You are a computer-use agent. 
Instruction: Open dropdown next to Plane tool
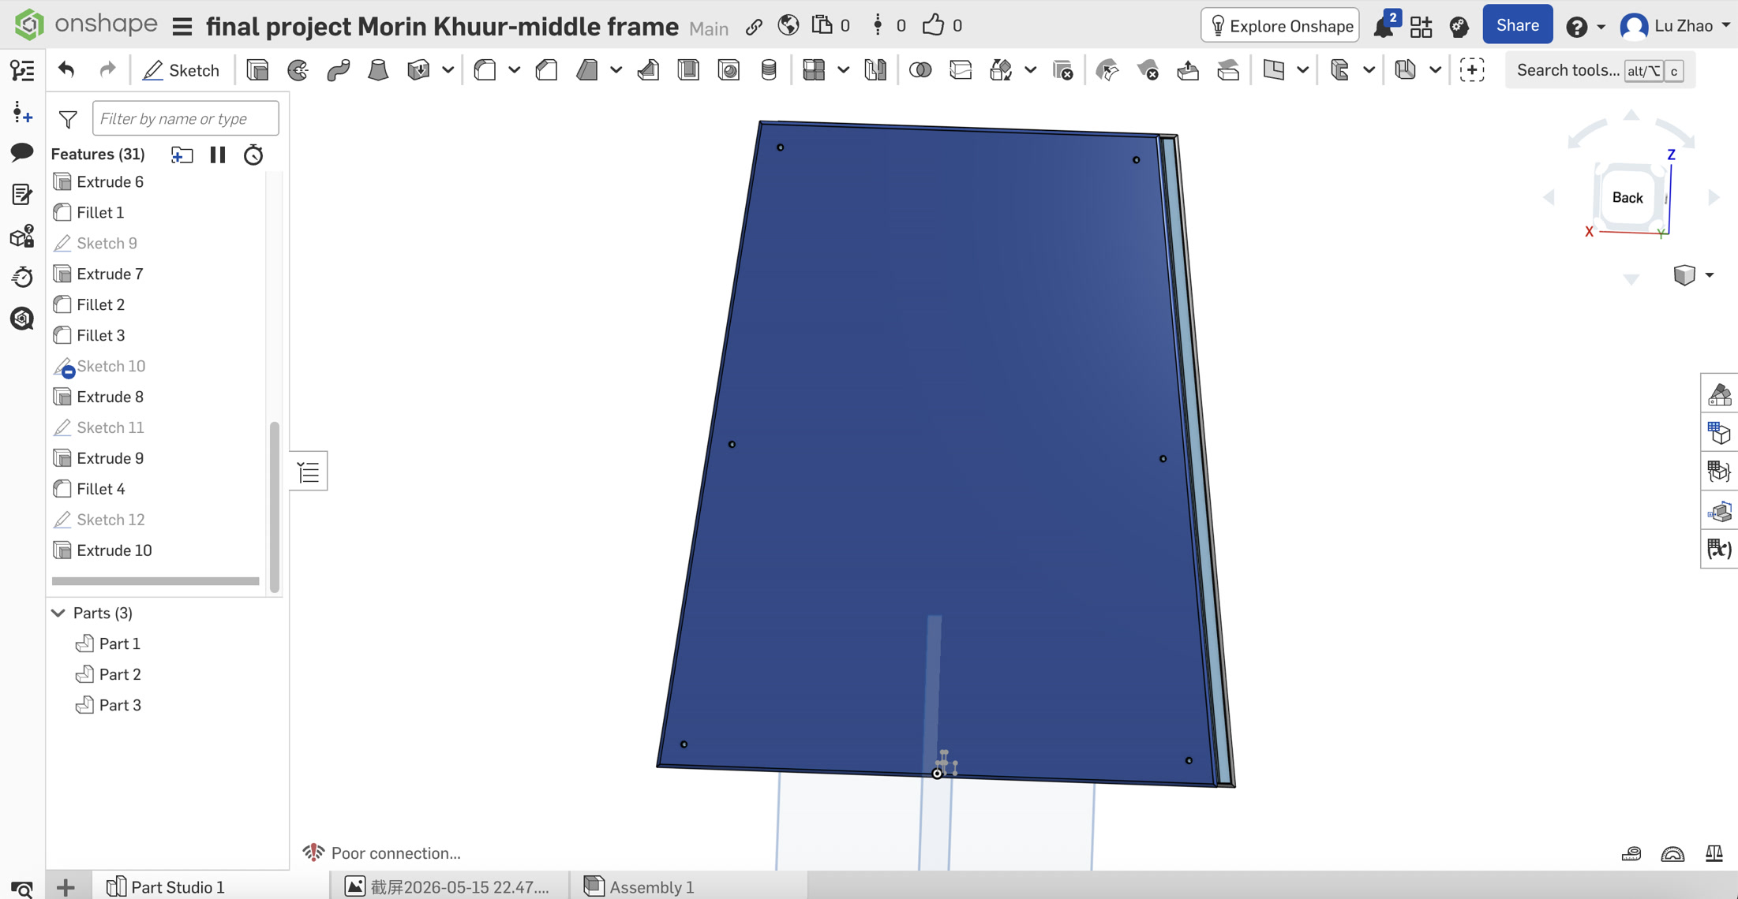pyautogui.click(x=1302, y=70)
